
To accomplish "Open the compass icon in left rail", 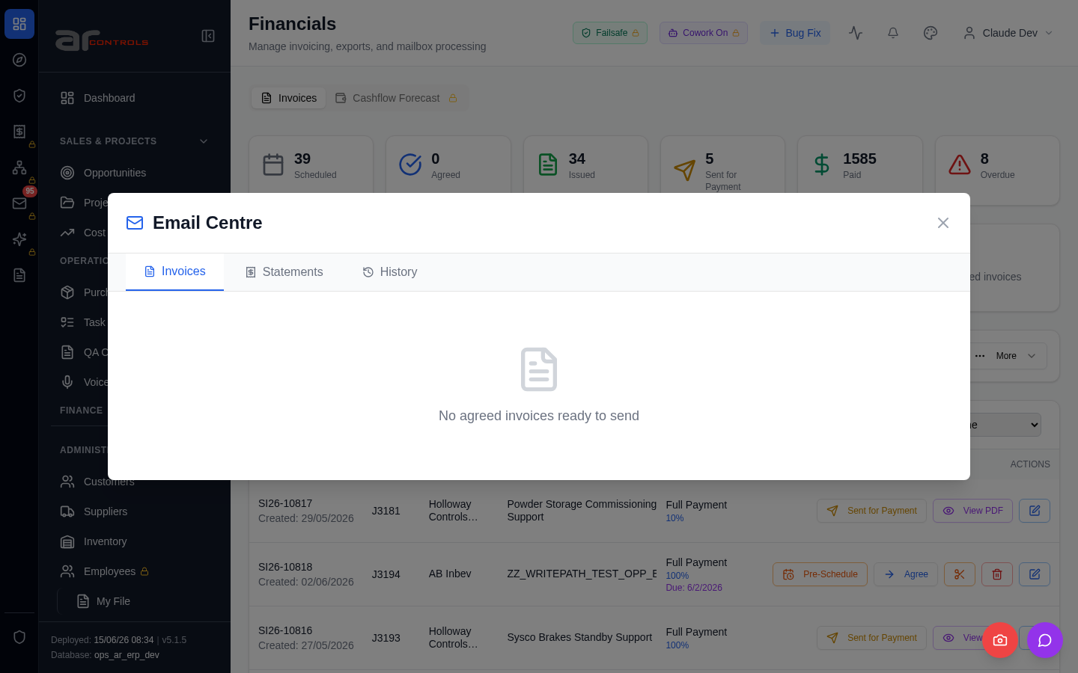I will [x=19, y=60].
